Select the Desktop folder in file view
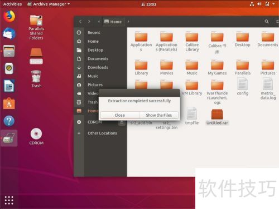Image resolution: width=279 pixels, height=209 pixels. click(x=243, y=39)
